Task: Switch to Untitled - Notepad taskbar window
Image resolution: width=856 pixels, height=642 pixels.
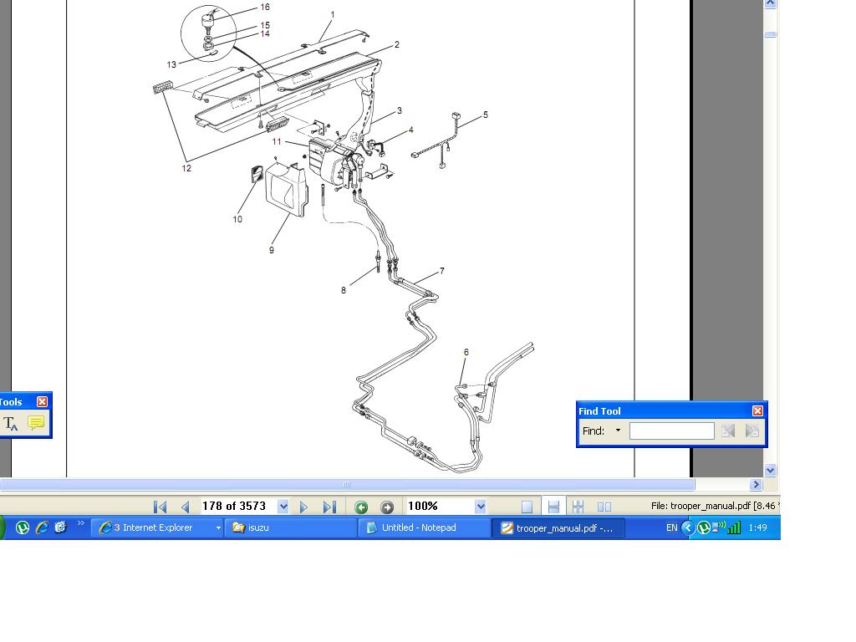Action: [x=424, y=527]
